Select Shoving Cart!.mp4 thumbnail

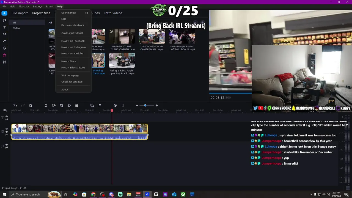98,60
